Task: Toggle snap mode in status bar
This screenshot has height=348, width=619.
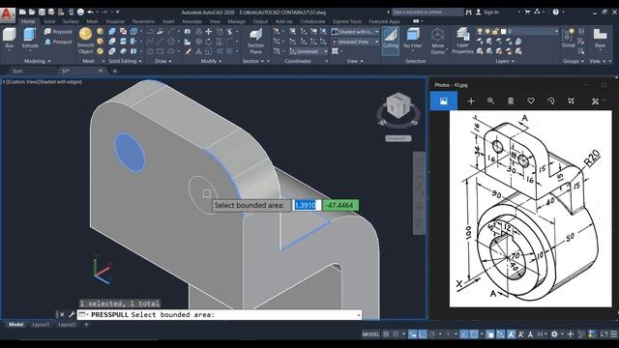Action: 396,334
